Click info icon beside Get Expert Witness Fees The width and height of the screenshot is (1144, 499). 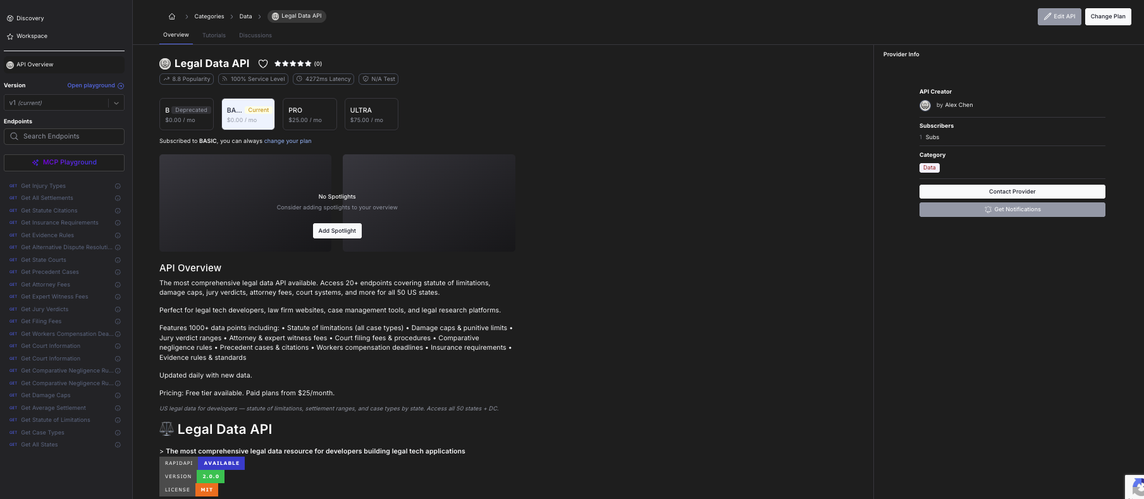coord(118,297)
